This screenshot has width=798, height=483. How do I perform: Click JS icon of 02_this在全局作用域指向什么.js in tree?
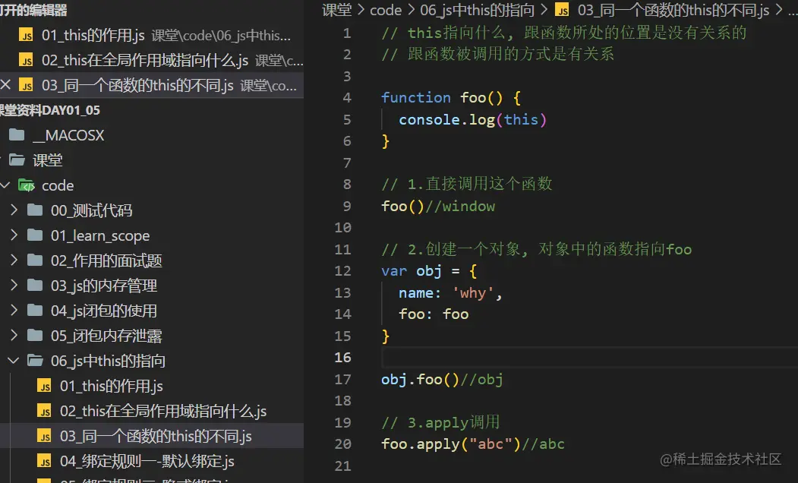[44, 411]
